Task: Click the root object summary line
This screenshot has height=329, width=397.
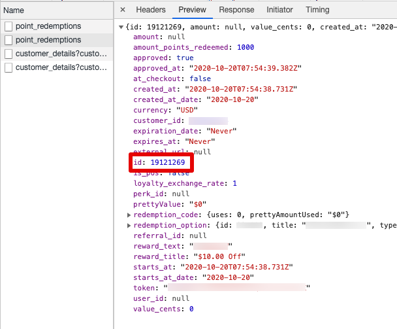Action: coord(261,27)
